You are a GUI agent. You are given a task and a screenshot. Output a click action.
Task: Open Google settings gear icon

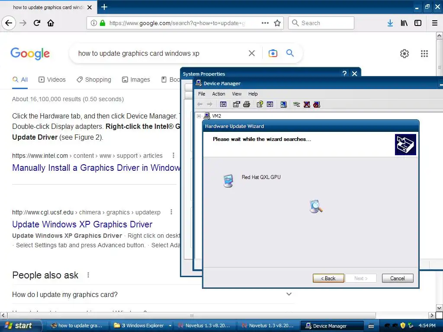click(x=404, y=53)
